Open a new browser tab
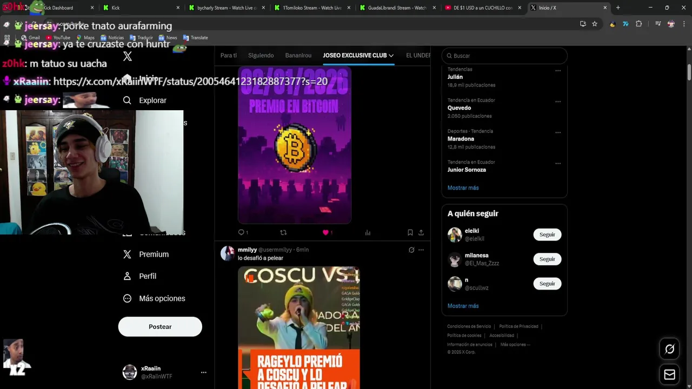The height and width of the screenshot is (389, 692). 618,8
